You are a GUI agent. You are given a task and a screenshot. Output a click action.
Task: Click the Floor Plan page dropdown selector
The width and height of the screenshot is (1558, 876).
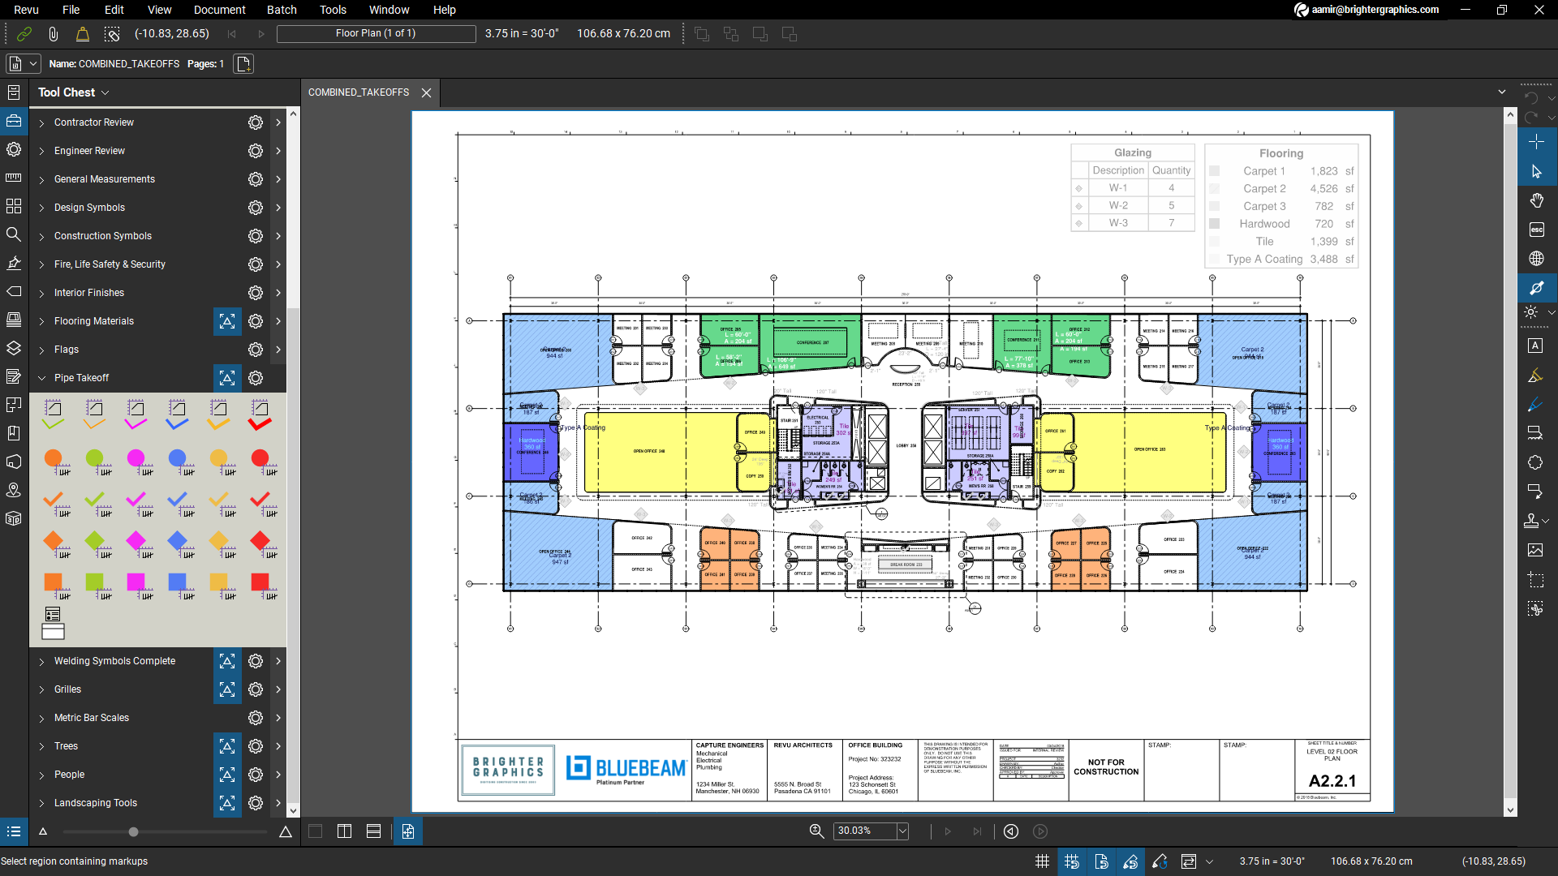pyautogui.click(x=376, y=33)
